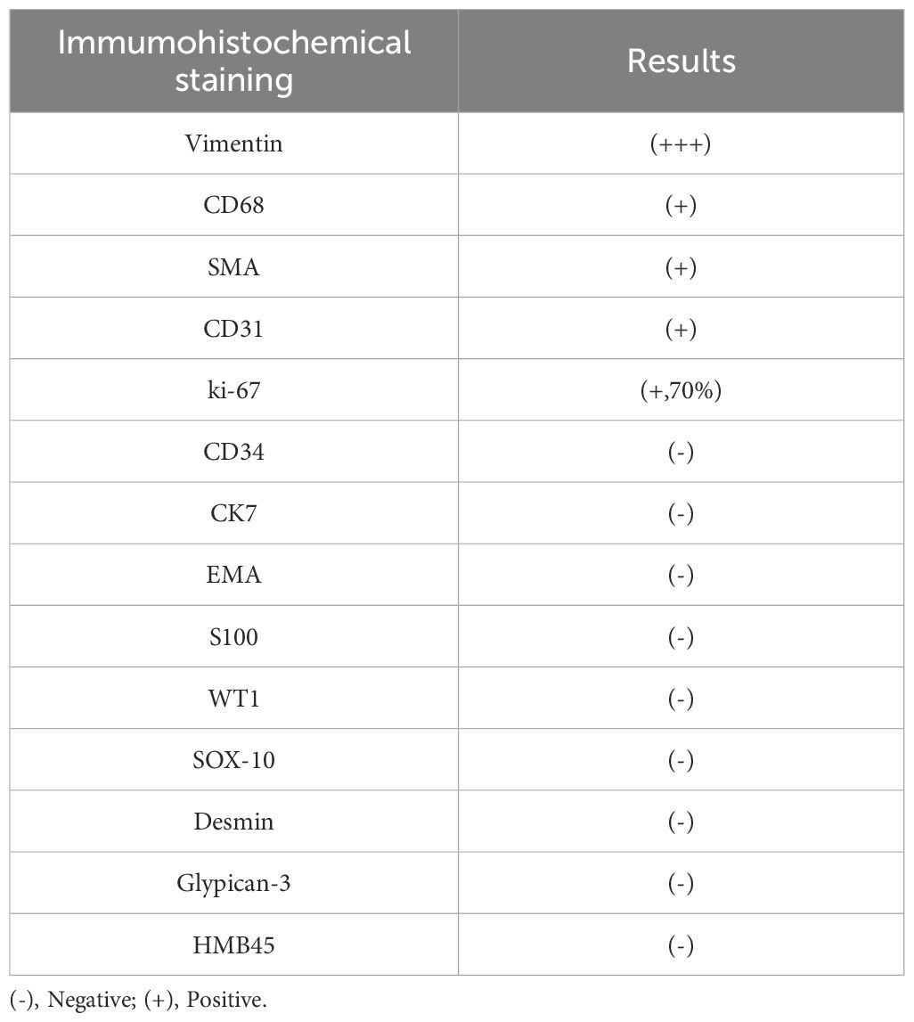
Task: Select the S100 cell
Action: click(x=233, y=637)
